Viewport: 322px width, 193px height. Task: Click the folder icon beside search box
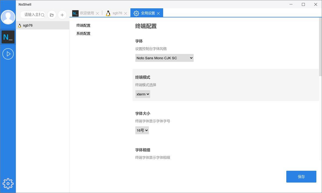click(x=52, y=15)
